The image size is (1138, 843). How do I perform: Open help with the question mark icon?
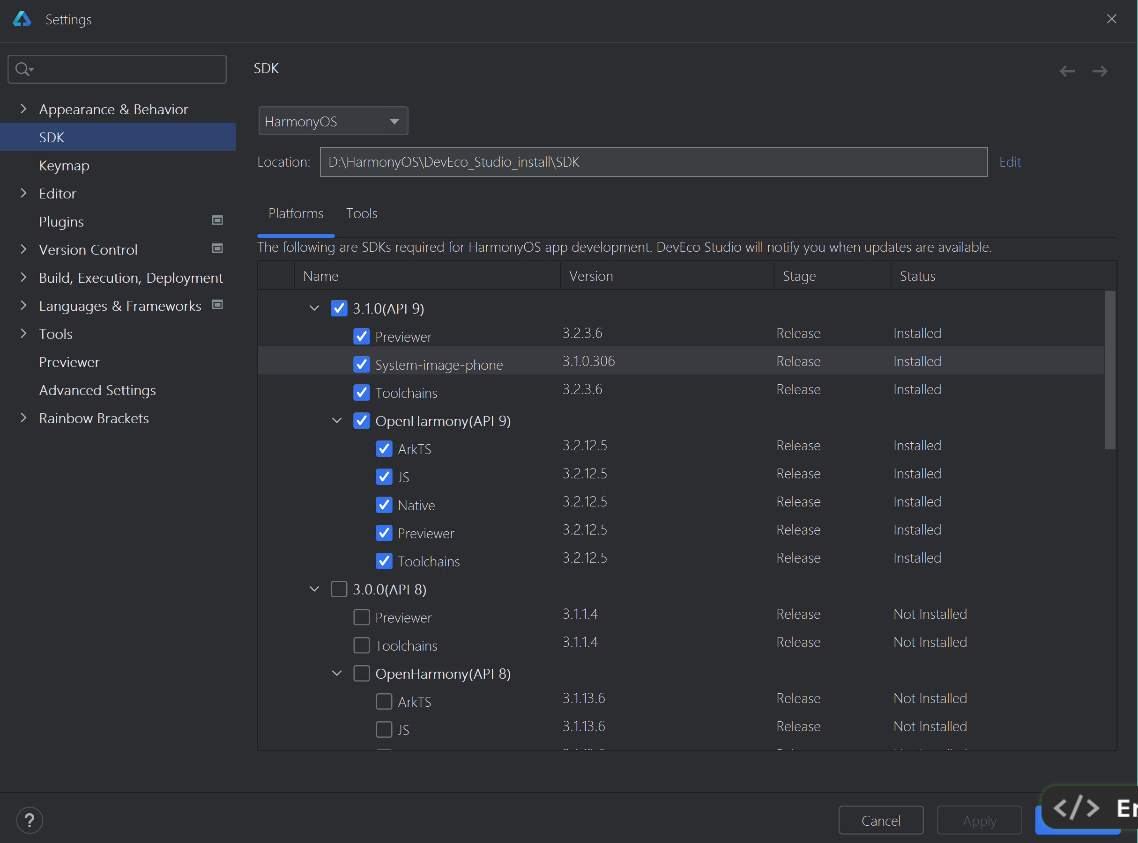tap(30, 820)
